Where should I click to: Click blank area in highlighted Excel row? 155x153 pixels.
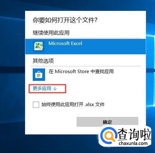113,47
